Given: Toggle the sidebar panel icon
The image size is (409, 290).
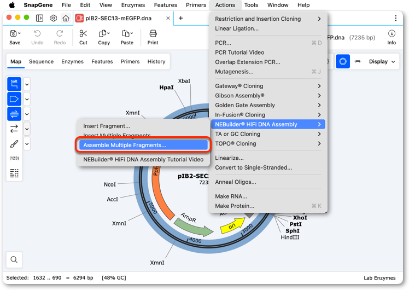Looking at the screenshot, I should [x=40, y=18].
